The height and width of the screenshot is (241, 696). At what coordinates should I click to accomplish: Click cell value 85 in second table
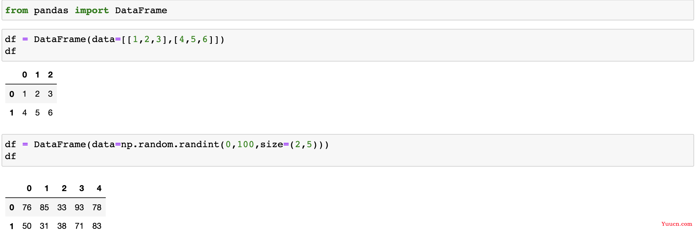tap(44, 207)
